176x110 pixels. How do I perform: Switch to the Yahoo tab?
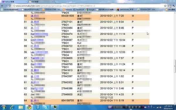pyautogui.click(x=14, y=2)
